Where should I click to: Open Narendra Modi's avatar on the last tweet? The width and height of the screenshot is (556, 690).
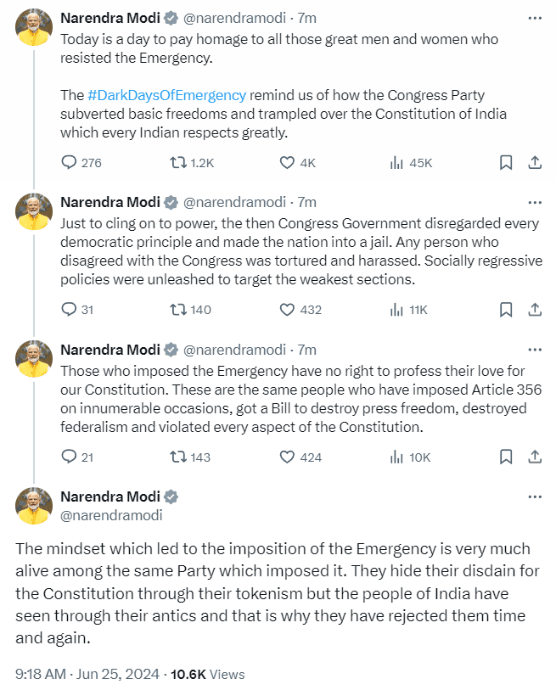(34, 506)
